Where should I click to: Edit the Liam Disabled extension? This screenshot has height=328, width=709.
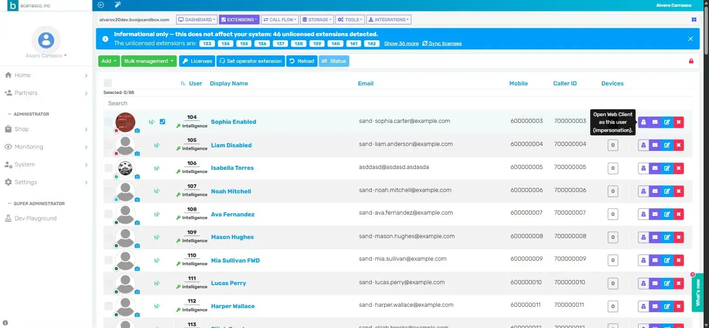point(666,145)
